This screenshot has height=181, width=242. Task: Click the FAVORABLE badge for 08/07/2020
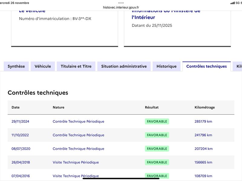157,149
